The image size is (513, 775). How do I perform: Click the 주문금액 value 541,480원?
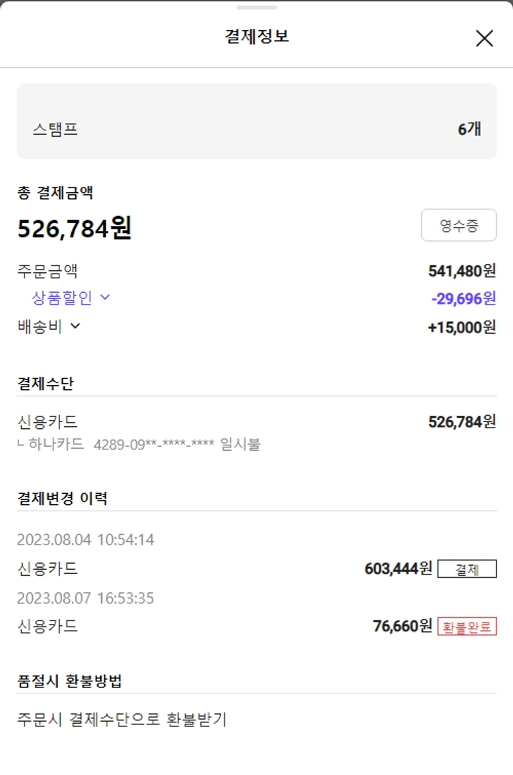click(x=462, y=271)
